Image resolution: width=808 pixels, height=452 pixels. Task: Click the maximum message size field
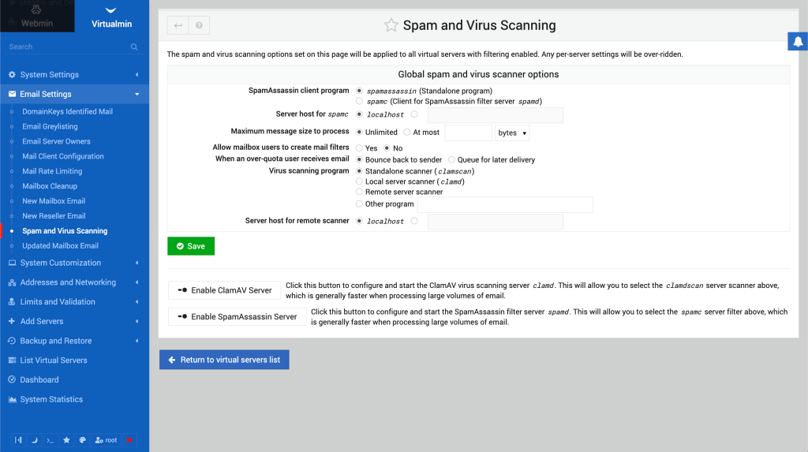tap(468, 133)
